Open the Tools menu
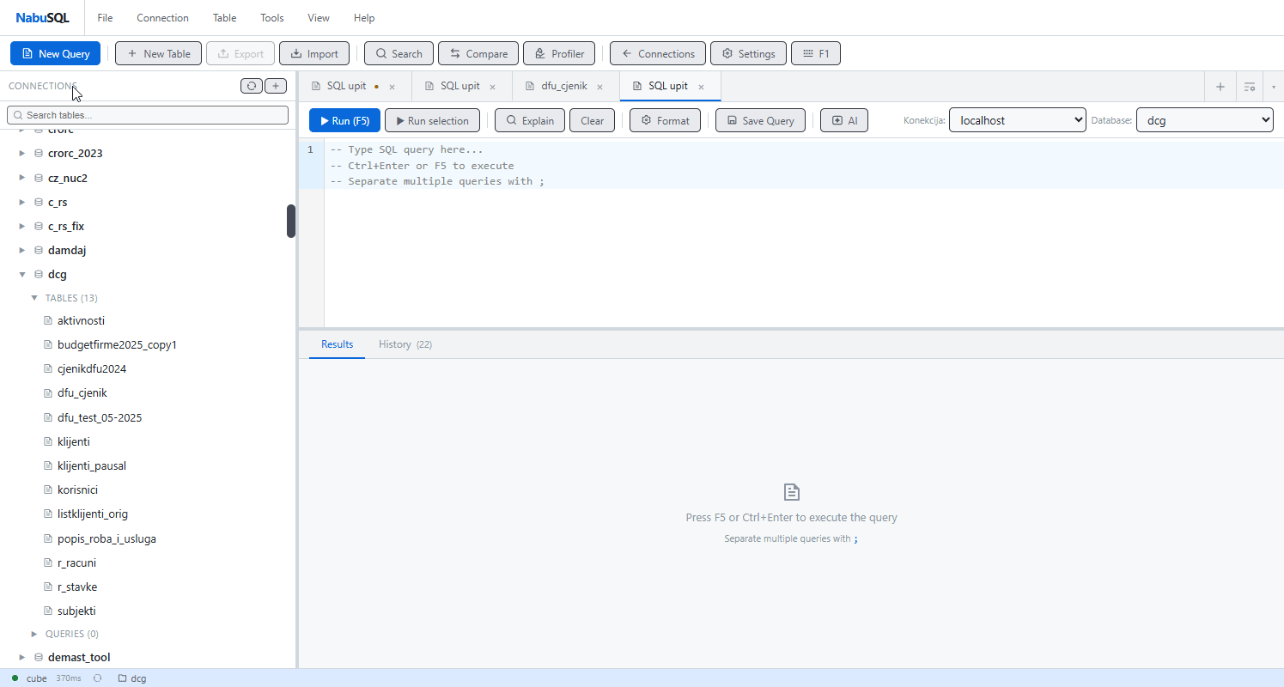The height and width of the screenshot is (687, 1284). [x=272, y=18]
